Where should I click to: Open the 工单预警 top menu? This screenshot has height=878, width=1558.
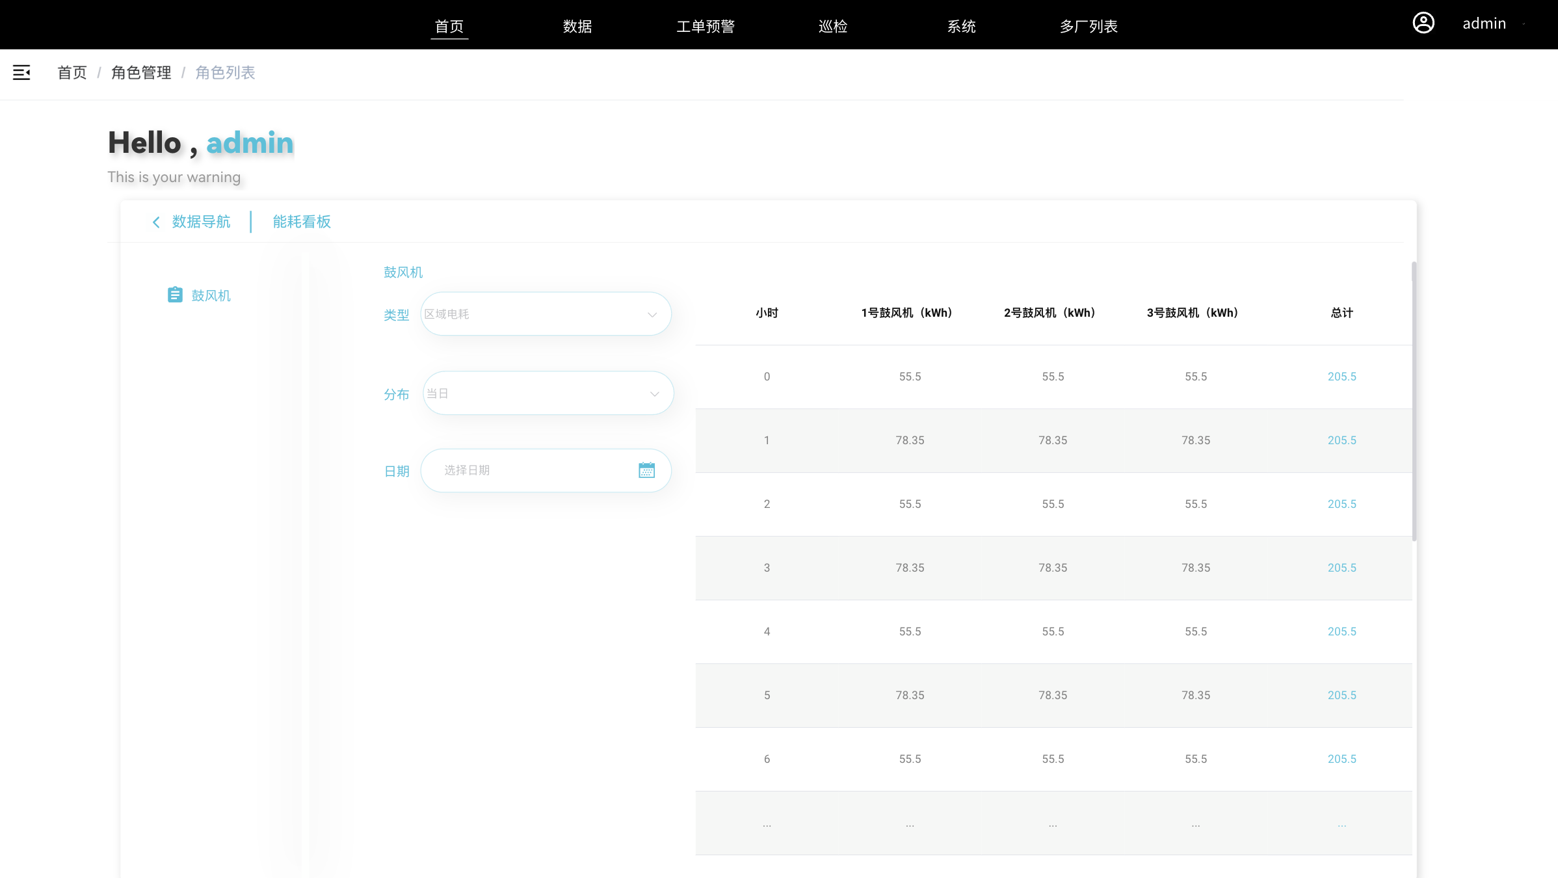pyautogui.click(x=705, y=27)
